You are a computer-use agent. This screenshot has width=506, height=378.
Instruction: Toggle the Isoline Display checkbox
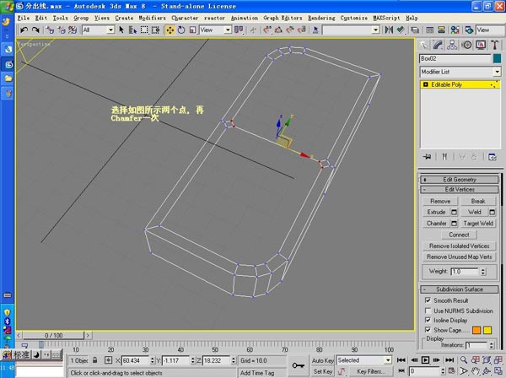(428, 320)
